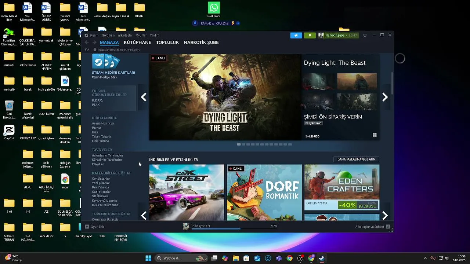The width and height of the screenshot is (470, 264).
Task: Open the CarX Street promotion thumbnail
Action: click(x=187, y=192)
